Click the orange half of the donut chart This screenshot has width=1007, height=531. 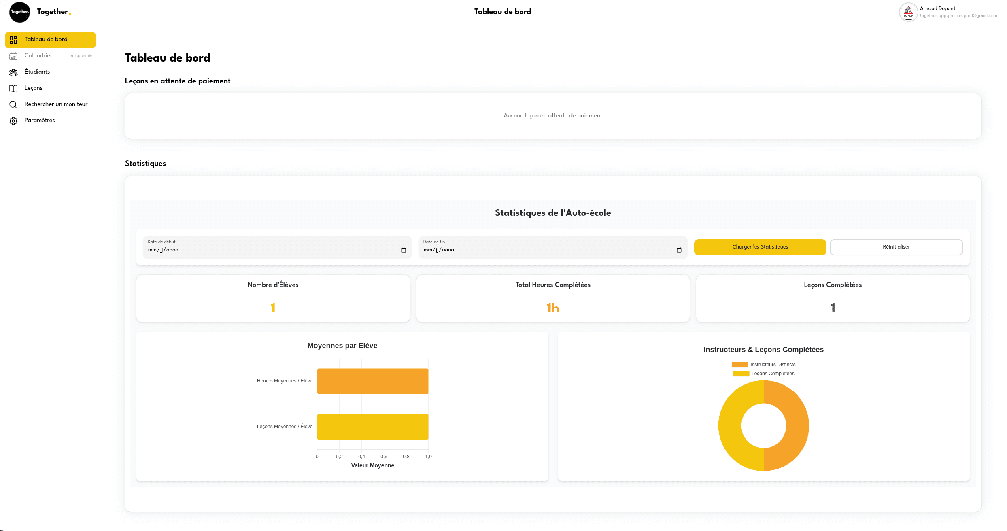[x=797, y=426]
